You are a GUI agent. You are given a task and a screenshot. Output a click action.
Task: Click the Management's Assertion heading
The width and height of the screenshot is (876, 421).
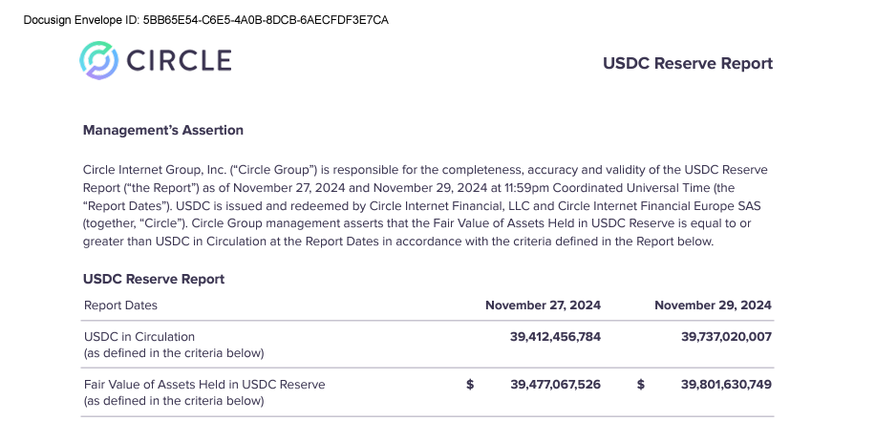[x=163, y=130]
